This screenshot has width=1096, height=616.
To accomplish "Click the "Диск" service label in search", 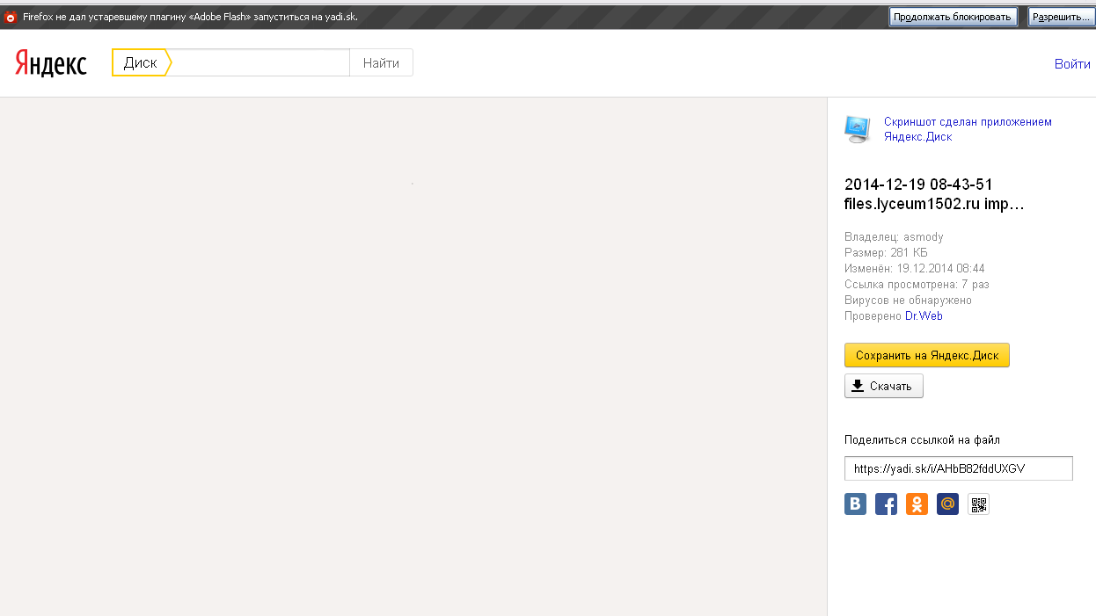I will pyautogui.click(x=141, y=63).
